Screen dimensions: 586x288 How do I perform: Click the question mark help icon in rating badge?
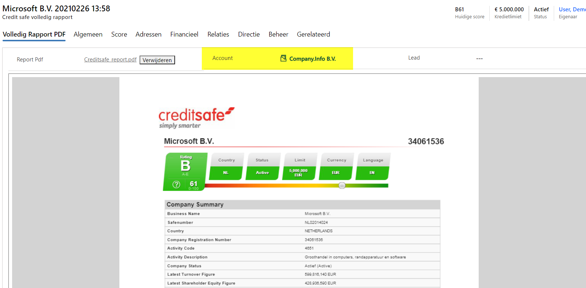pos(176,185)
